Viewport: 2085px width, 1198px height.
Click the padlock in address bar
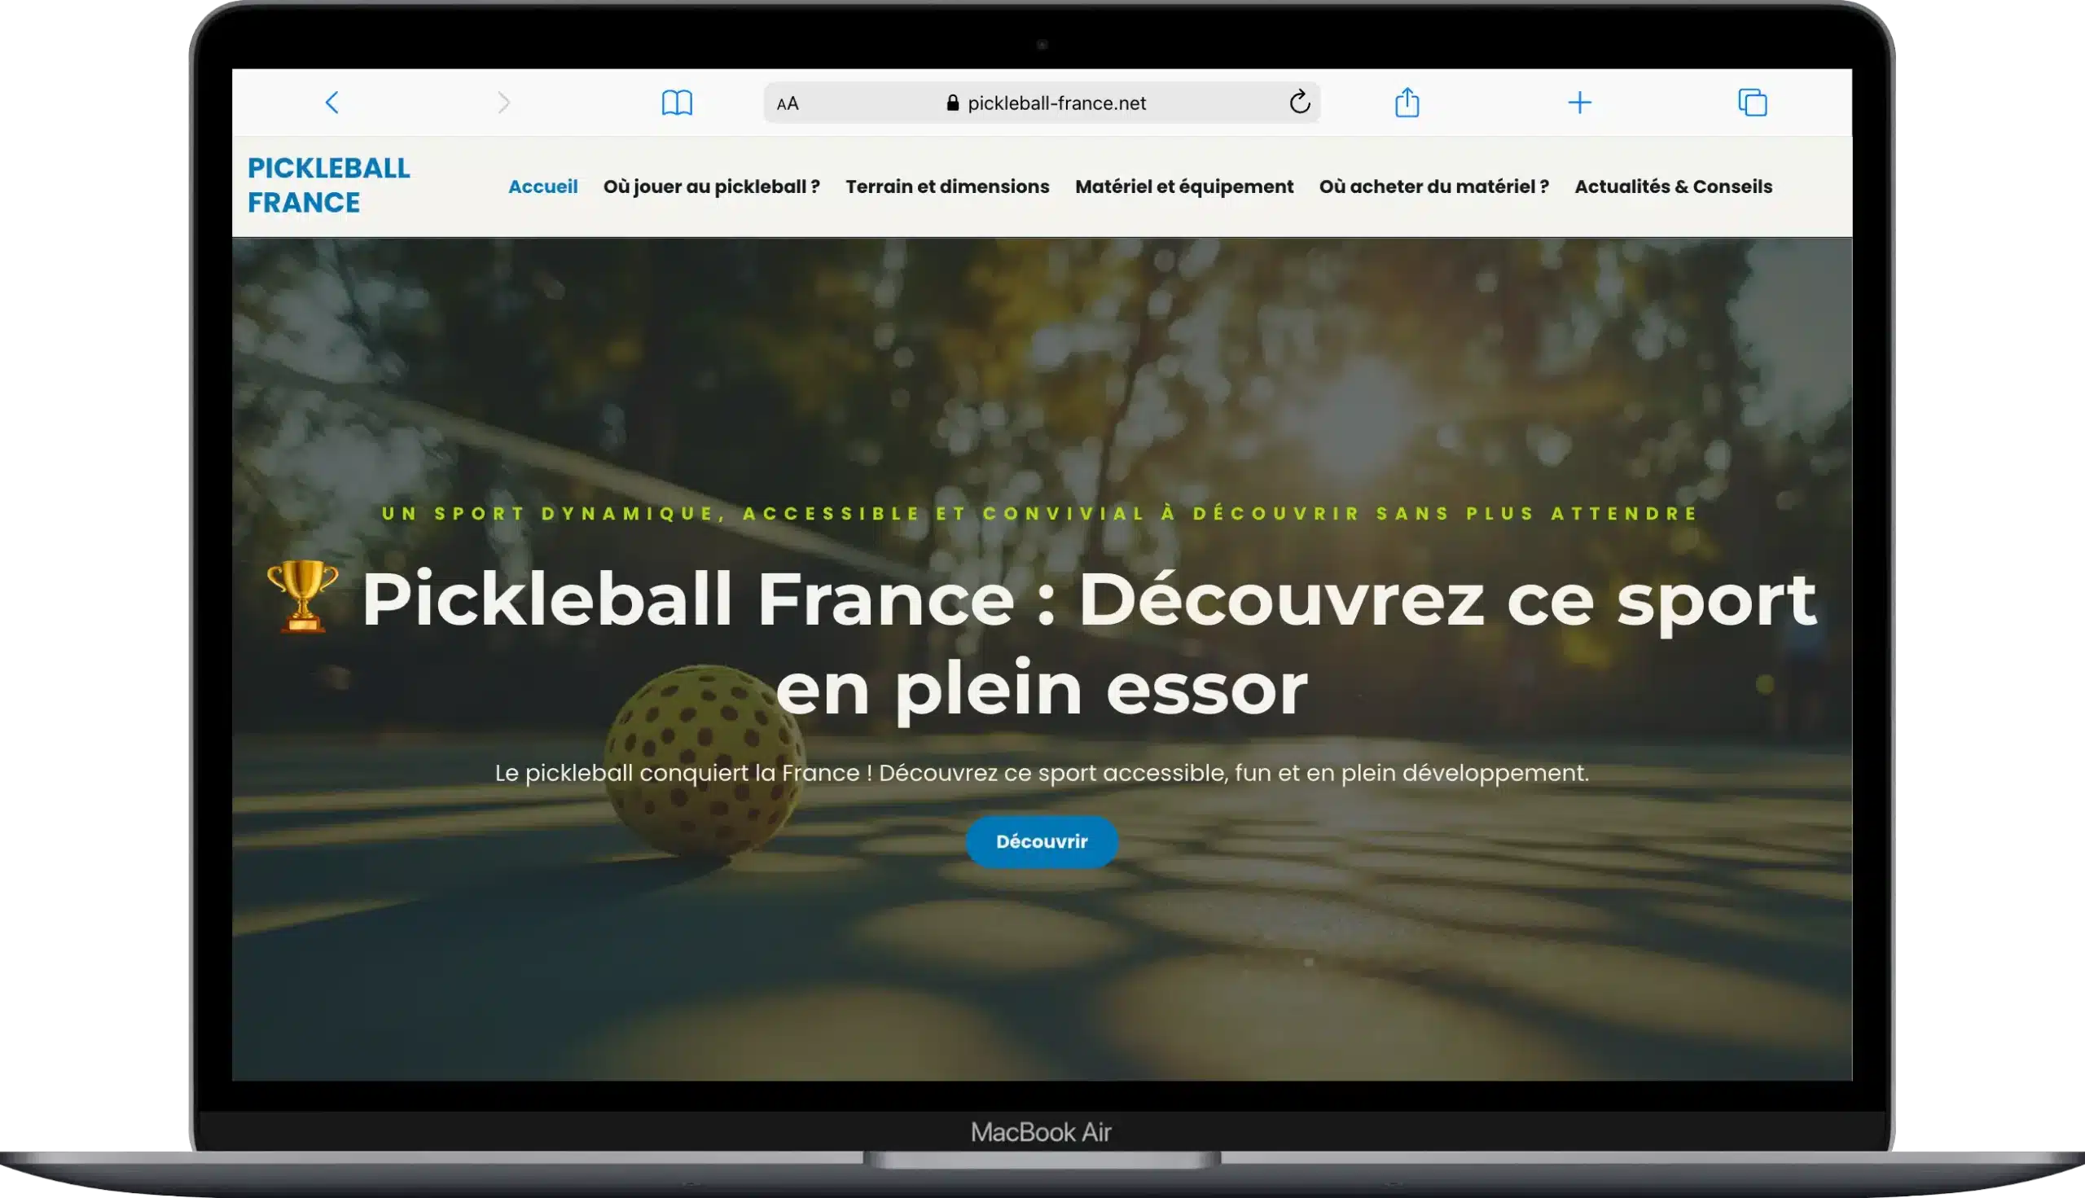pyautogui.click(x=953, y=103)
